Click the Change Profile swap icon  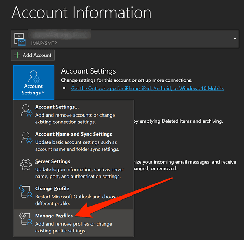pyautogui.click(x=25, y=192)
